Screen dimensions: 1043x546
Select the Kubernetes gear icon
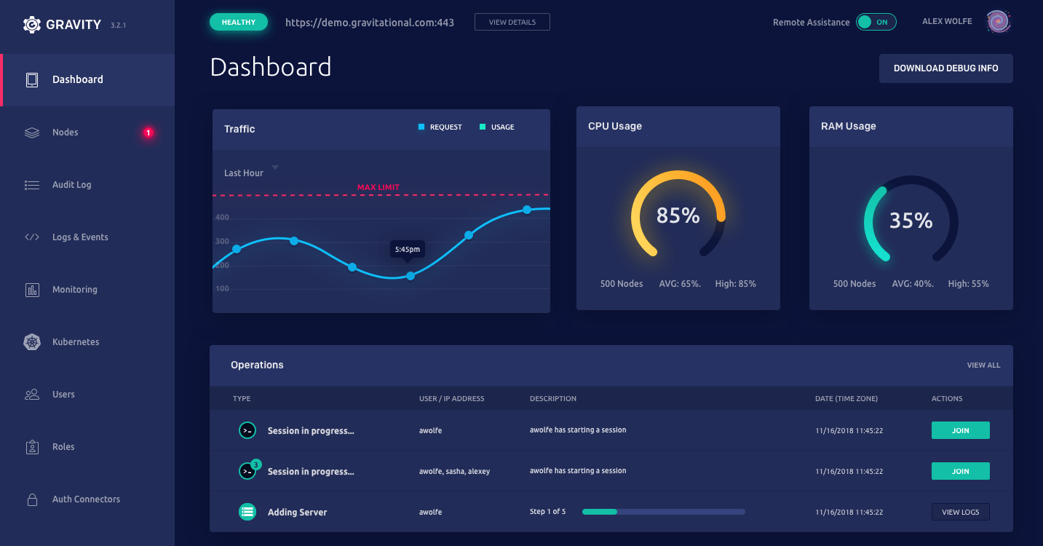(x=31, y=341)
